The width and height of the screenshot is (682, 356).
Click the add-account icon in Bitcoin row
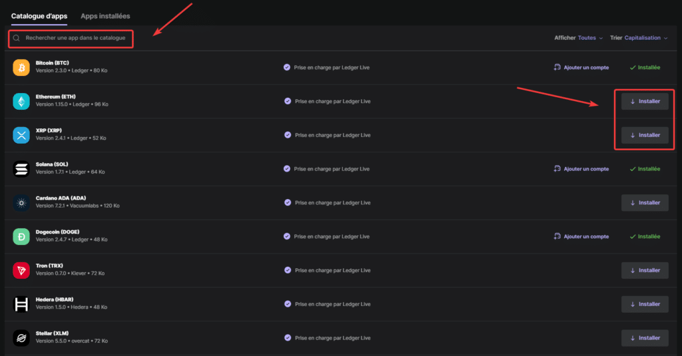click(x=557, y=67)
